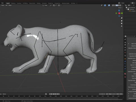
Task: Jump to timeline end frame
Action: pyautogui.click(x=59, y=94)
